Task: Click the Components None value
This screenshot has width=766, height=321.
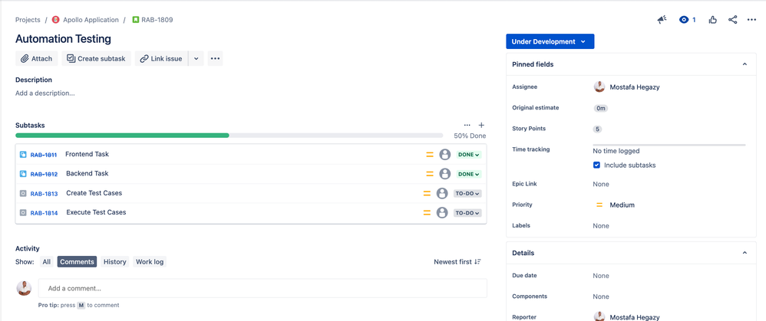Action: click(x=601, y=296)
